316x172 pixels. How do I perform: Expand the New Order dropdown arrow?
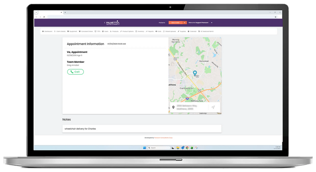coord(184,23)
